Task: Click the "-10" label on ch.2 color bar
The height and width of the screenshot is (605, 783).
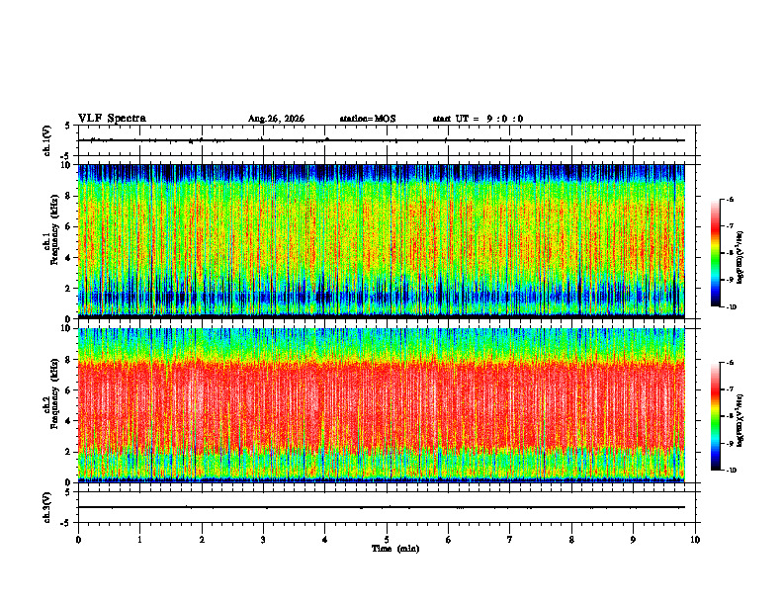Action: coord(732,471)
